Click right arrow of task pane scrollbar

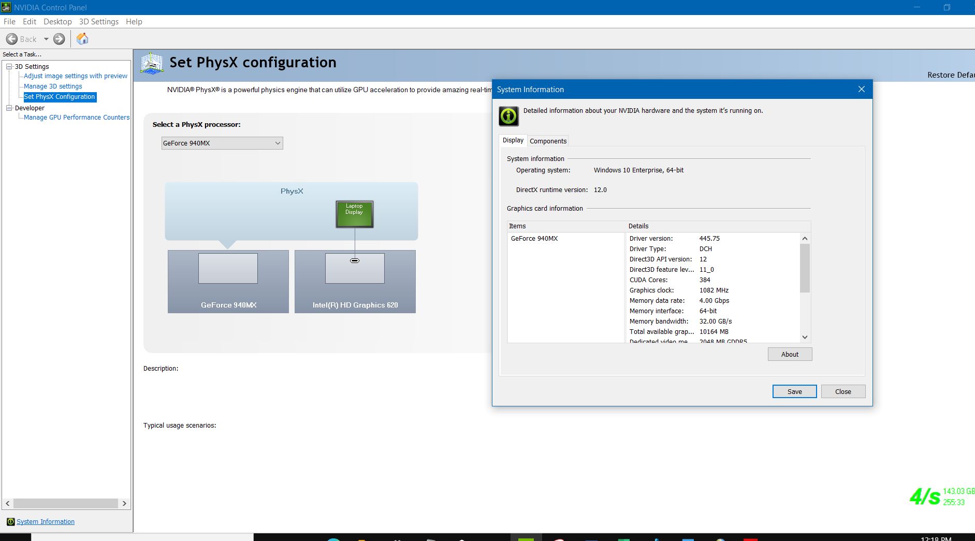coord(124,503)
